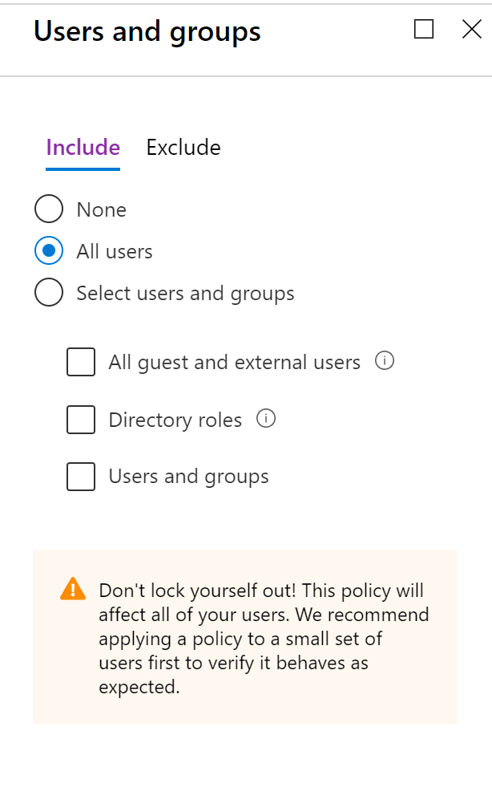Click the "Don't lock yourself out" warning message
The image size is (492, 788).
264,638
